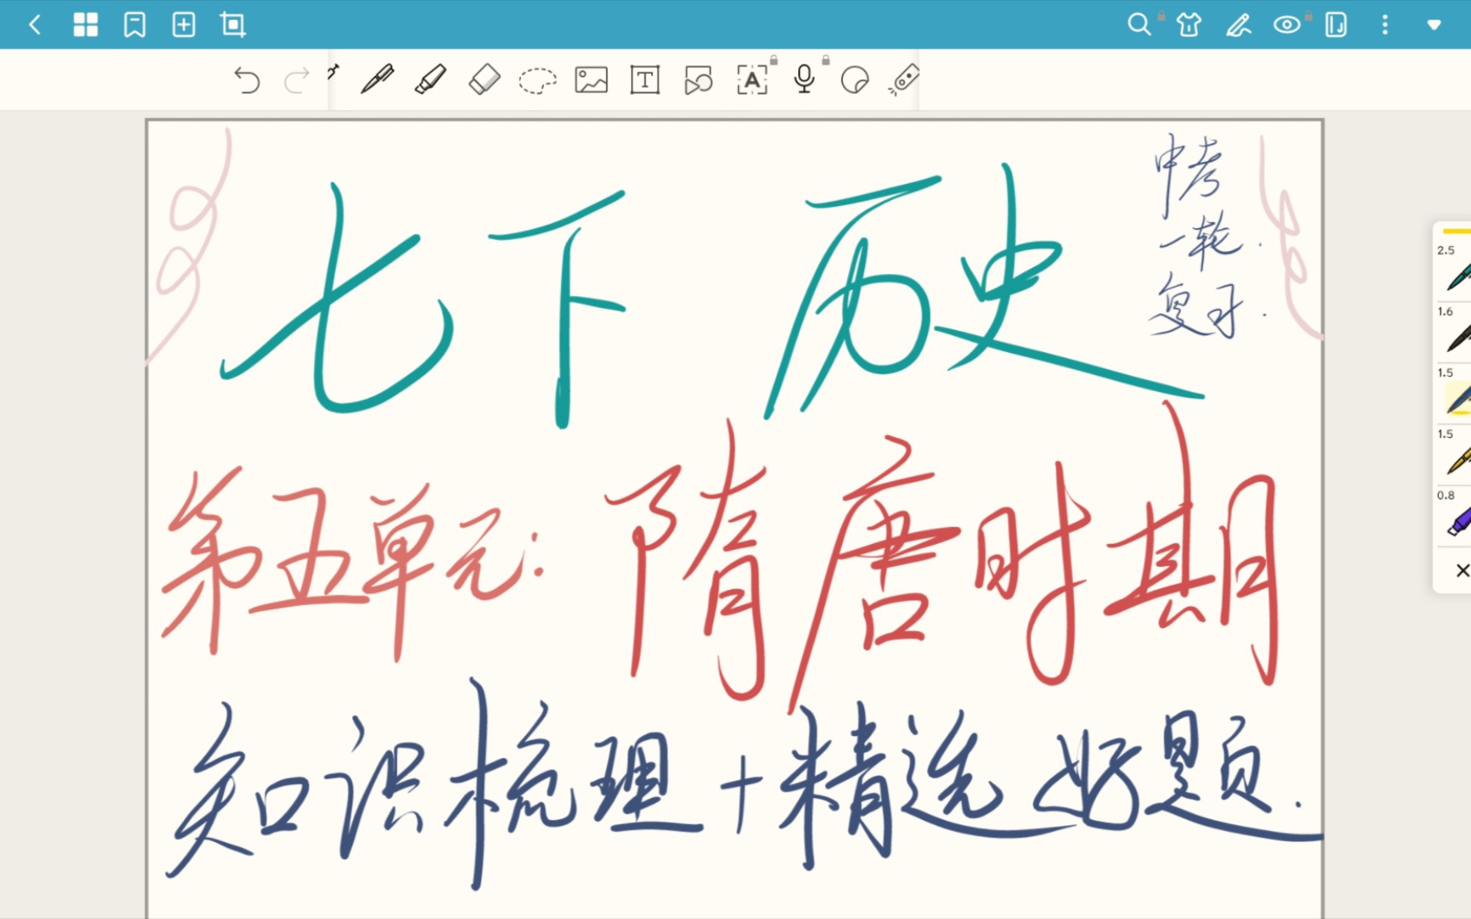Viewport: 1471px width, 919px height.
Task: Pick the 1.6 black pen preset
Action: (x=1457, y=336)
